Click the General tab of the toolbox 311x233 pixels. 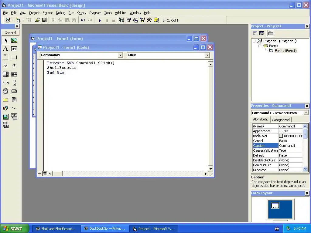tap(10, 33)
